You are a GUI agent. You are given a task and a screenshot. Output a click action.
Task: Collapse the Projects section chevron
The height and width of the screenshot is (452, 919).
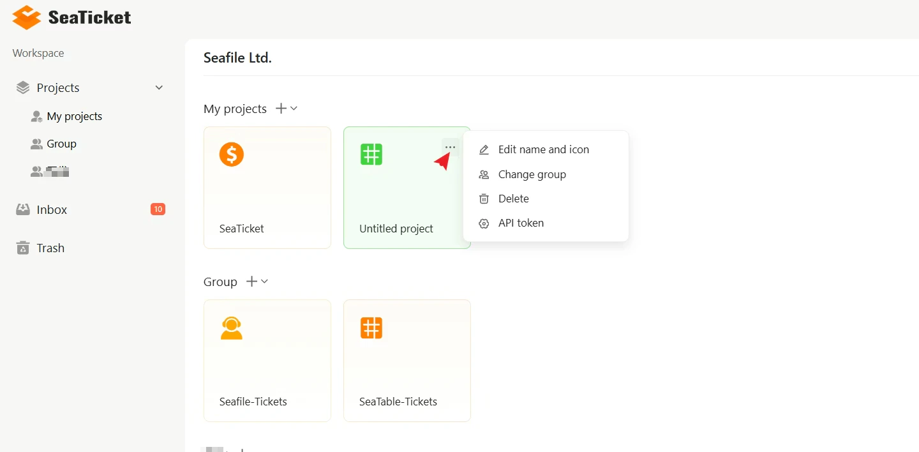click(x=160, y=87)
